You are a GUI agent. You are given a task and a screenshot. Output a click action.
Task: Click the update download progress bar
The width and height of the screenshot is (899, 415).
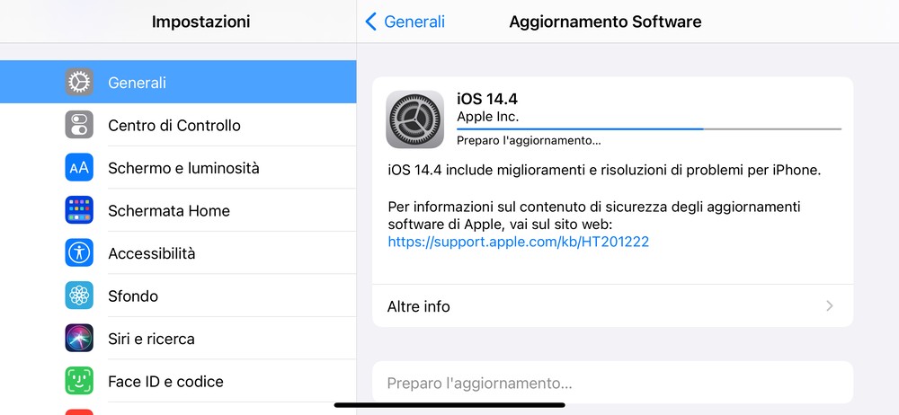tap(648, 129)
